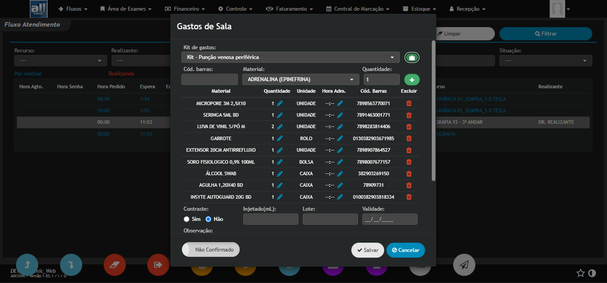The width and height of the screenshot is (607, 283).
Task: Open the Central de Marcação menu
Action: (x=357, y=8)
